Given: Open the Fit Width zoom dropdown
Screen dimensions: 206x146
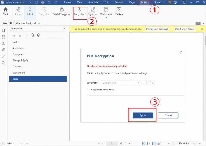Looking at the screenshot, I should pyautogui.click(x=184, y=143).
